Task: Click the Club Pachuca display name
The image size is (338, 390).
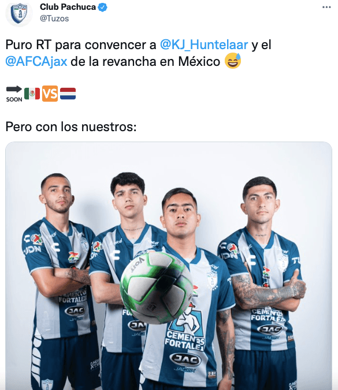Action: (68, 7)
